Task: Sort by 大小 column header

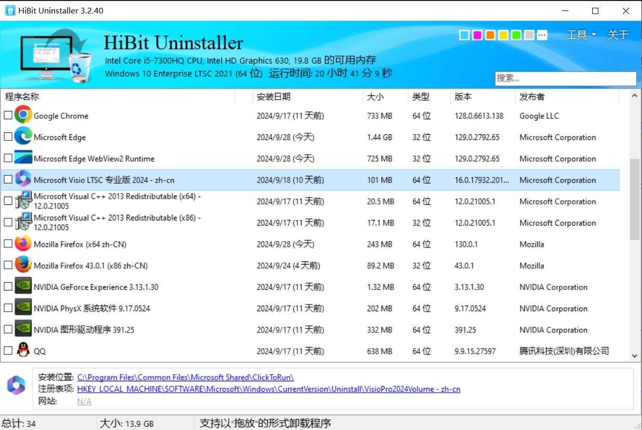Action: 385,96
